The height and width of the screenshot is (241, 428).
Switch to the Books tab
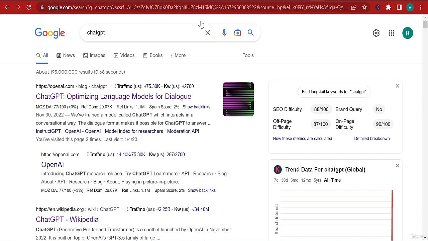(x=152, y=55)
